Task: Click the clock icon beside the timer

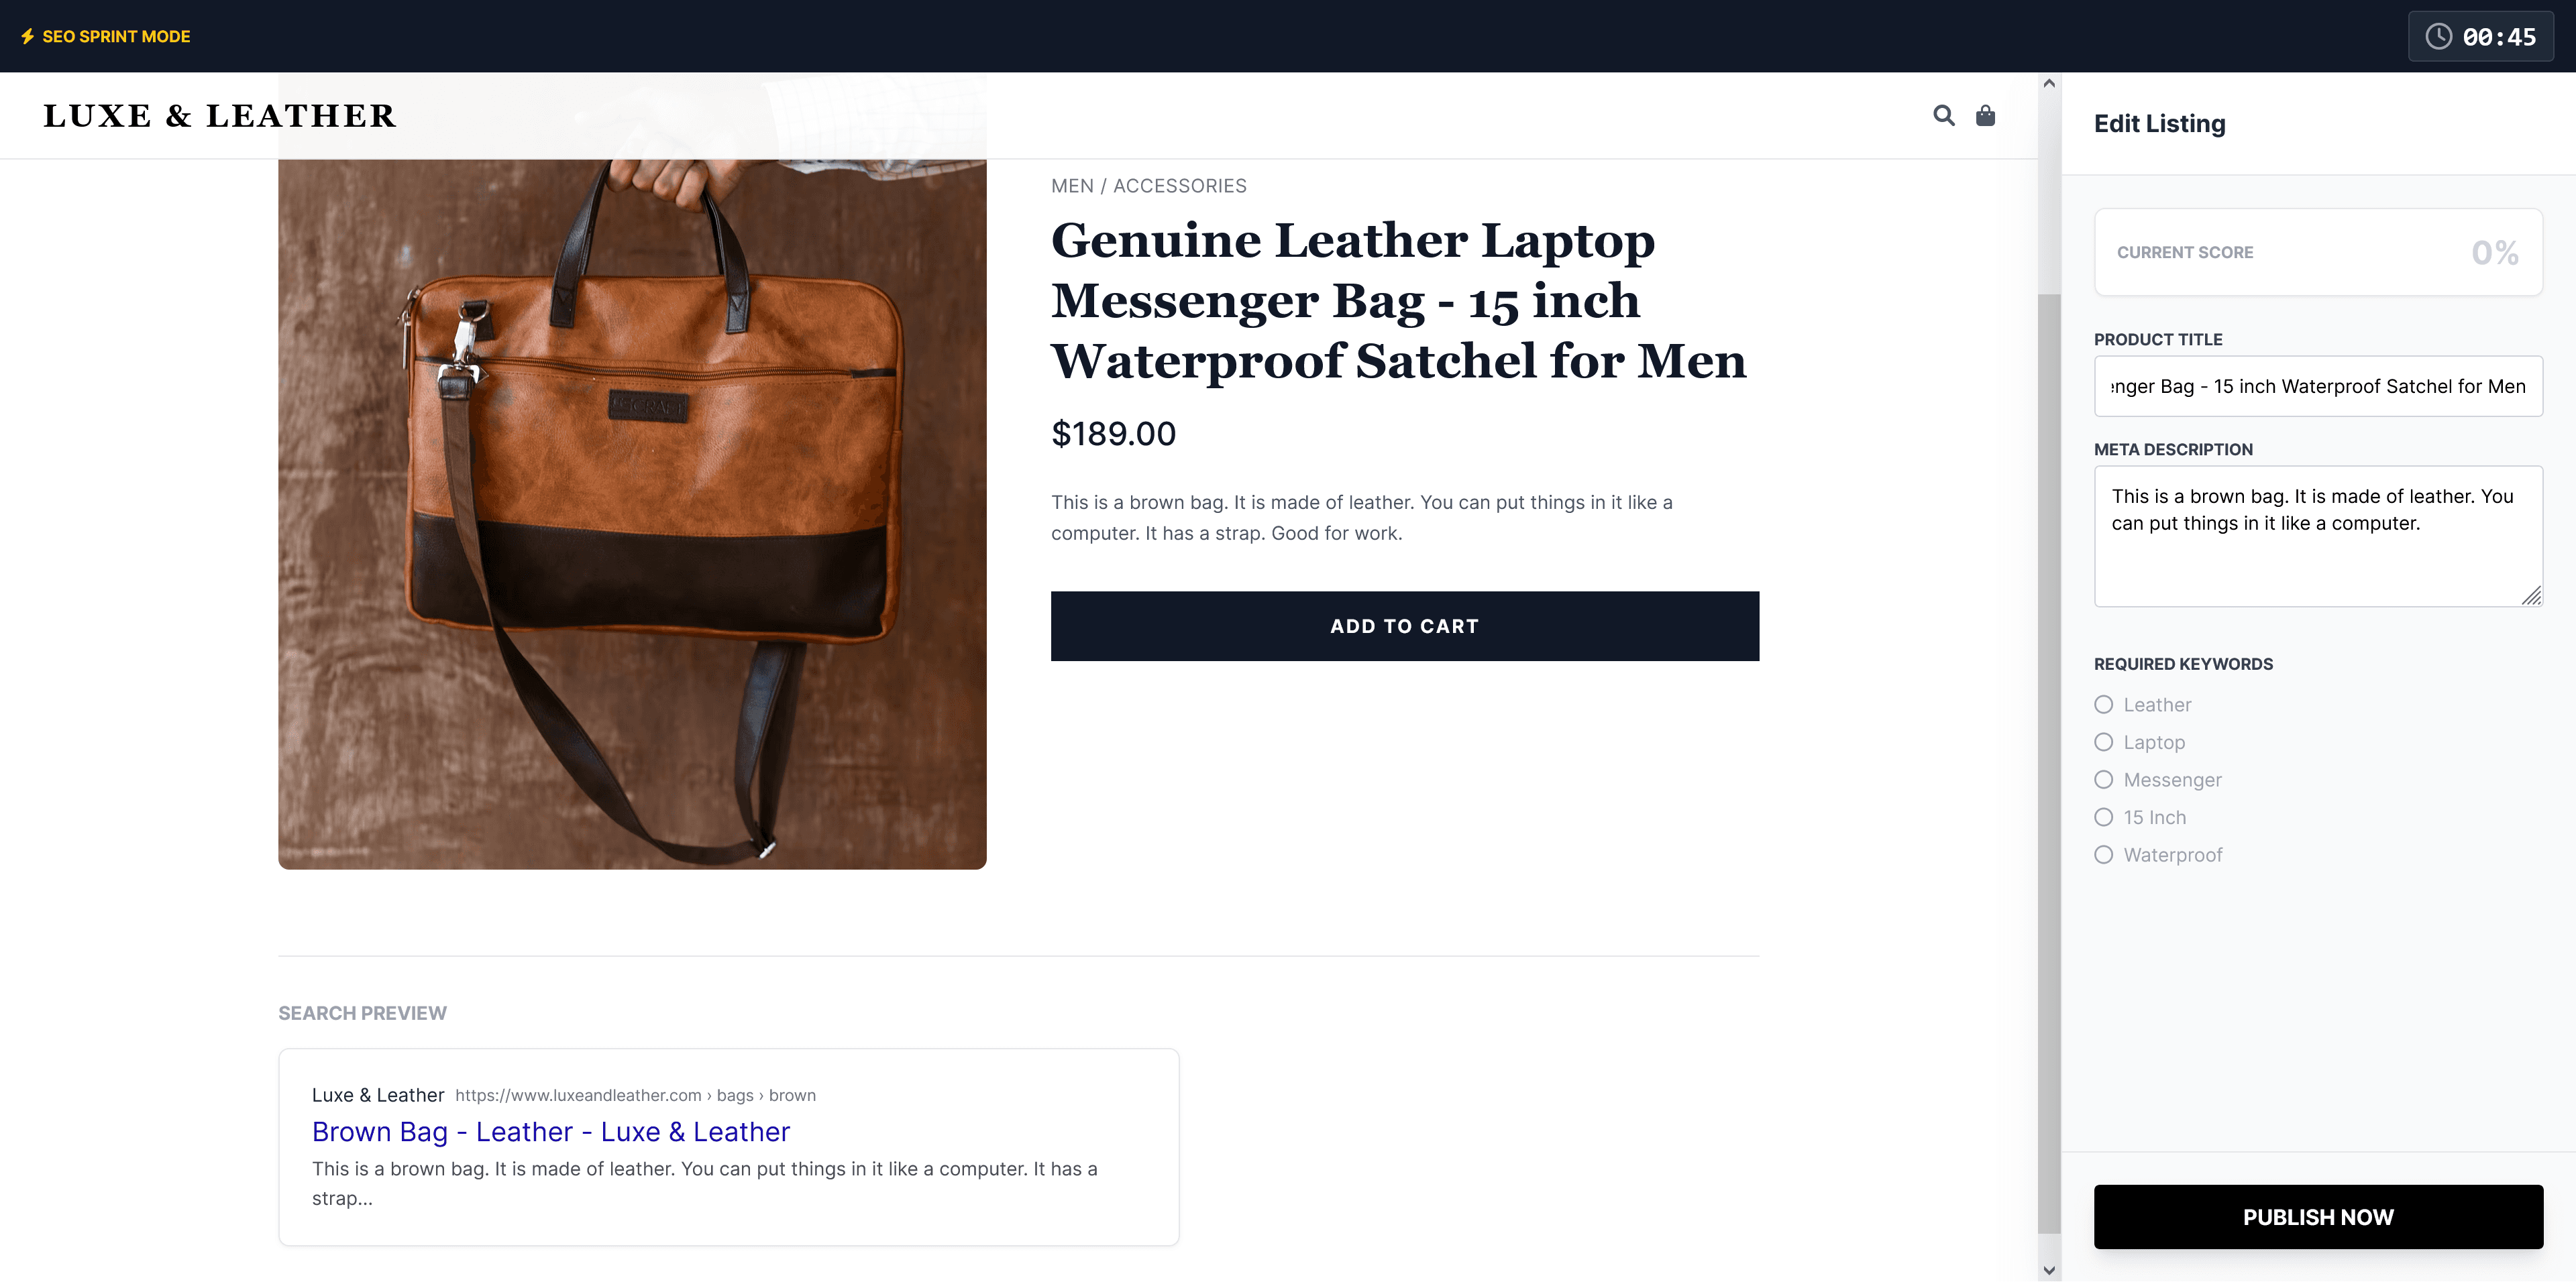Action: pos(2438,37)
